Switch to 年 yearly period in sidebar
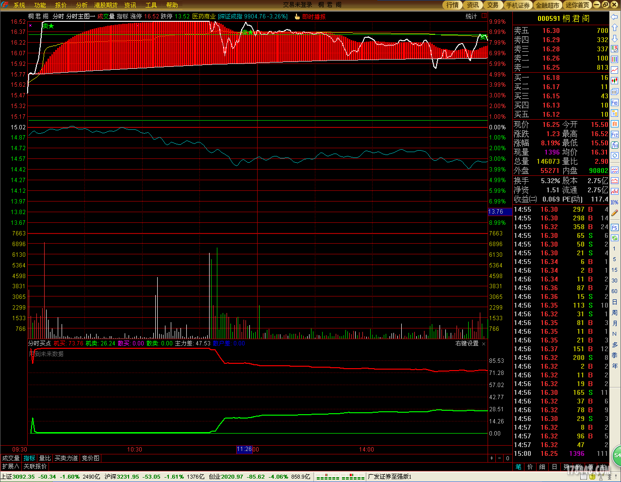621x482 pixels. [615, 366]
